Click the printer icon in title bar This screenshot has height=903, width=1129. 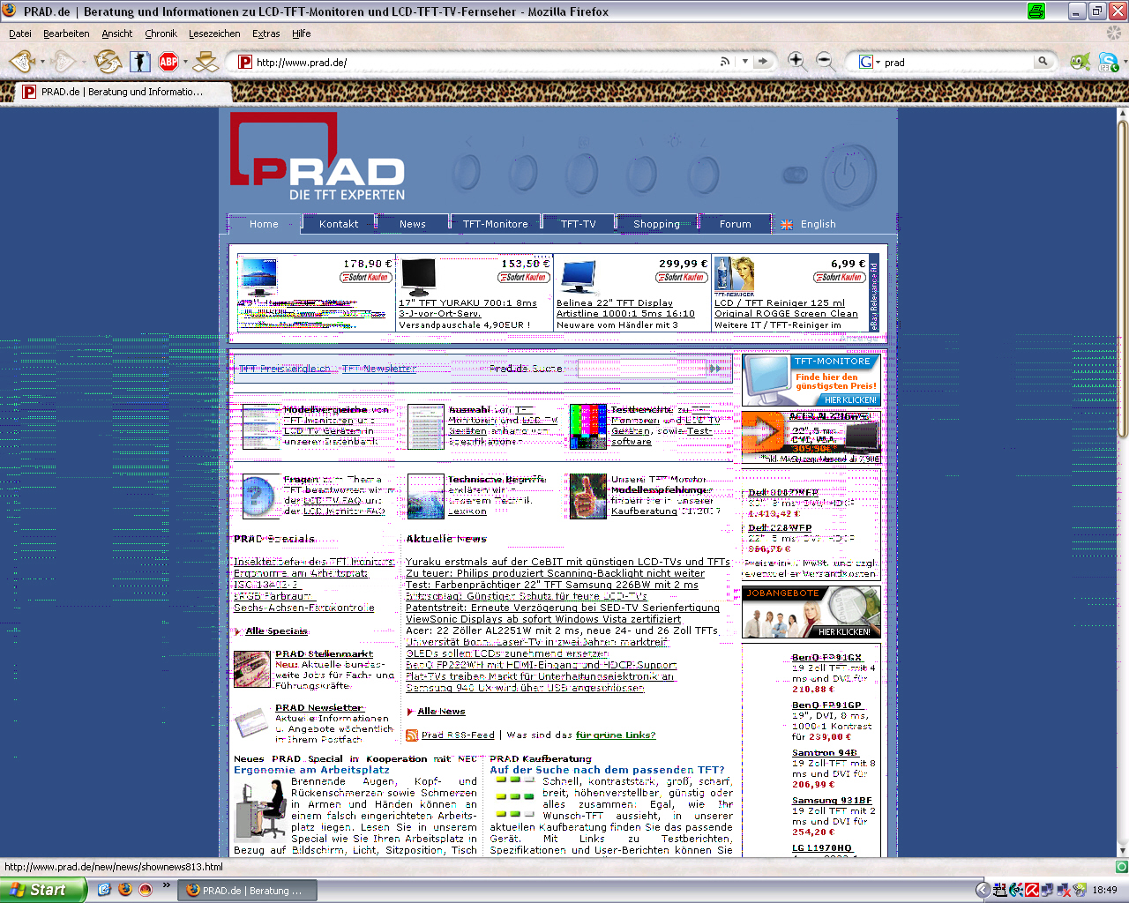coord(1036,11)
